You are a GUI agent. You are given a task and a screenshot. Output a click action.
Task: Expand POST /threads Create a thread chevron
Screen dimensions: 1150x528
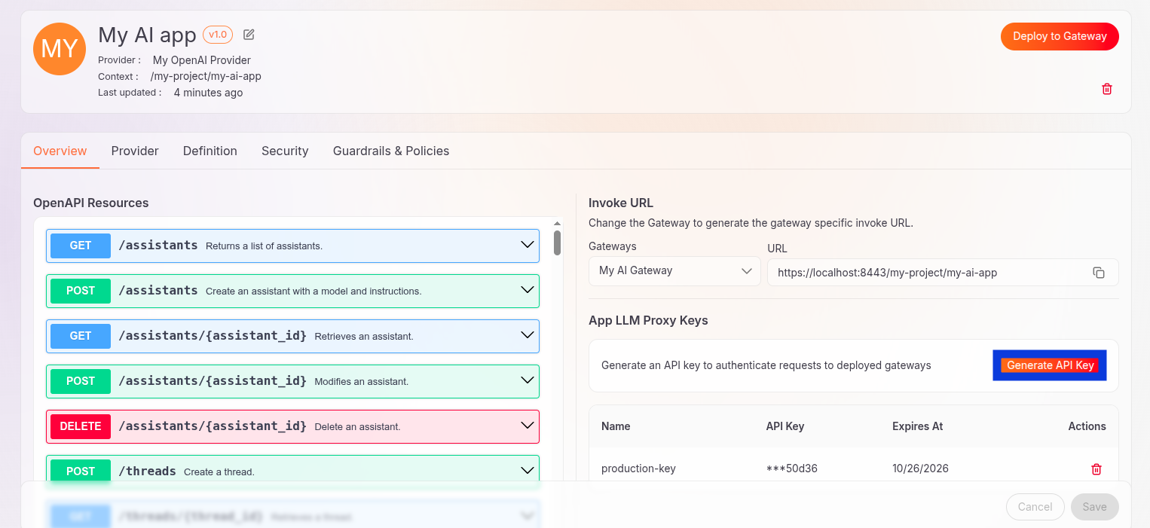coord(528,471)
